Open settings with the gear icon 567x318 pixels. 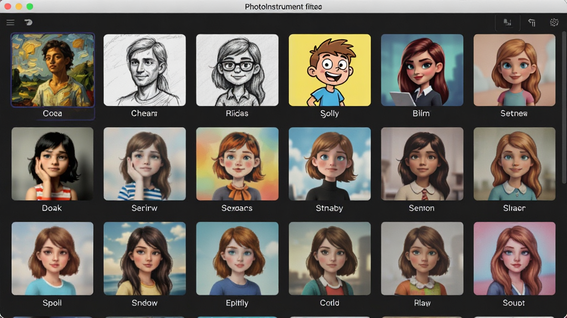[x=554, y=22]
